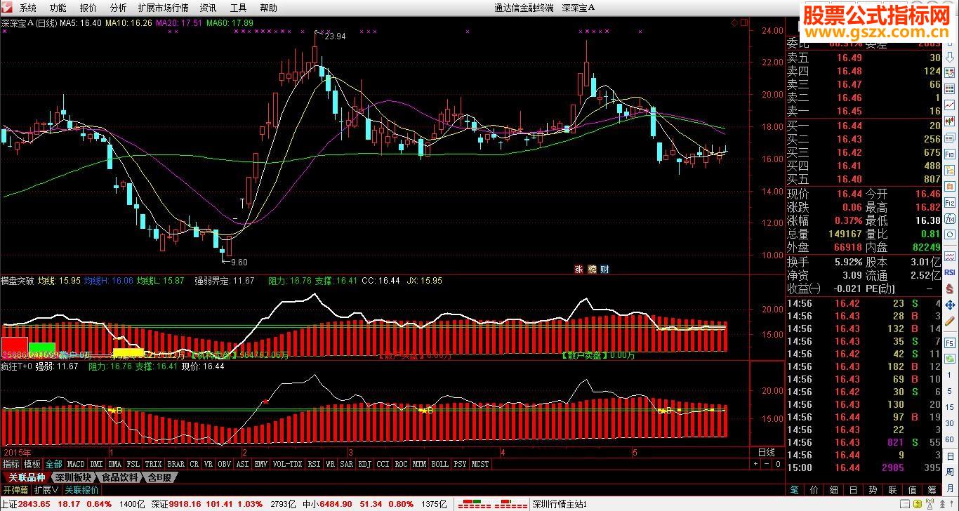This screenshot has height=511, width=959.
Task: Switch to 60-minute period
Action: pyautogui.click(x=949, y=440)
